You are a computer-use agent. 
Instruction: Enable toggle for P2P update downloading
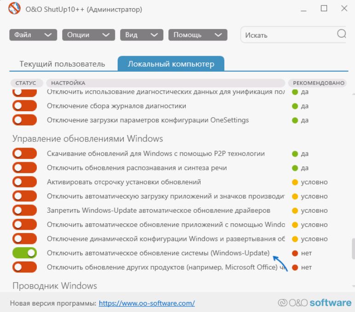coord(24,153)
